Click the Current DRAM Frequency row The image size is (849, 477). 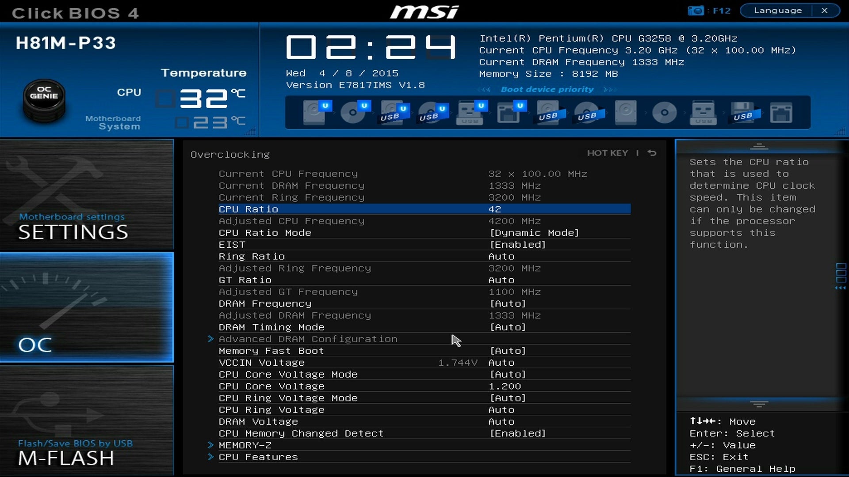pos(424,185)
